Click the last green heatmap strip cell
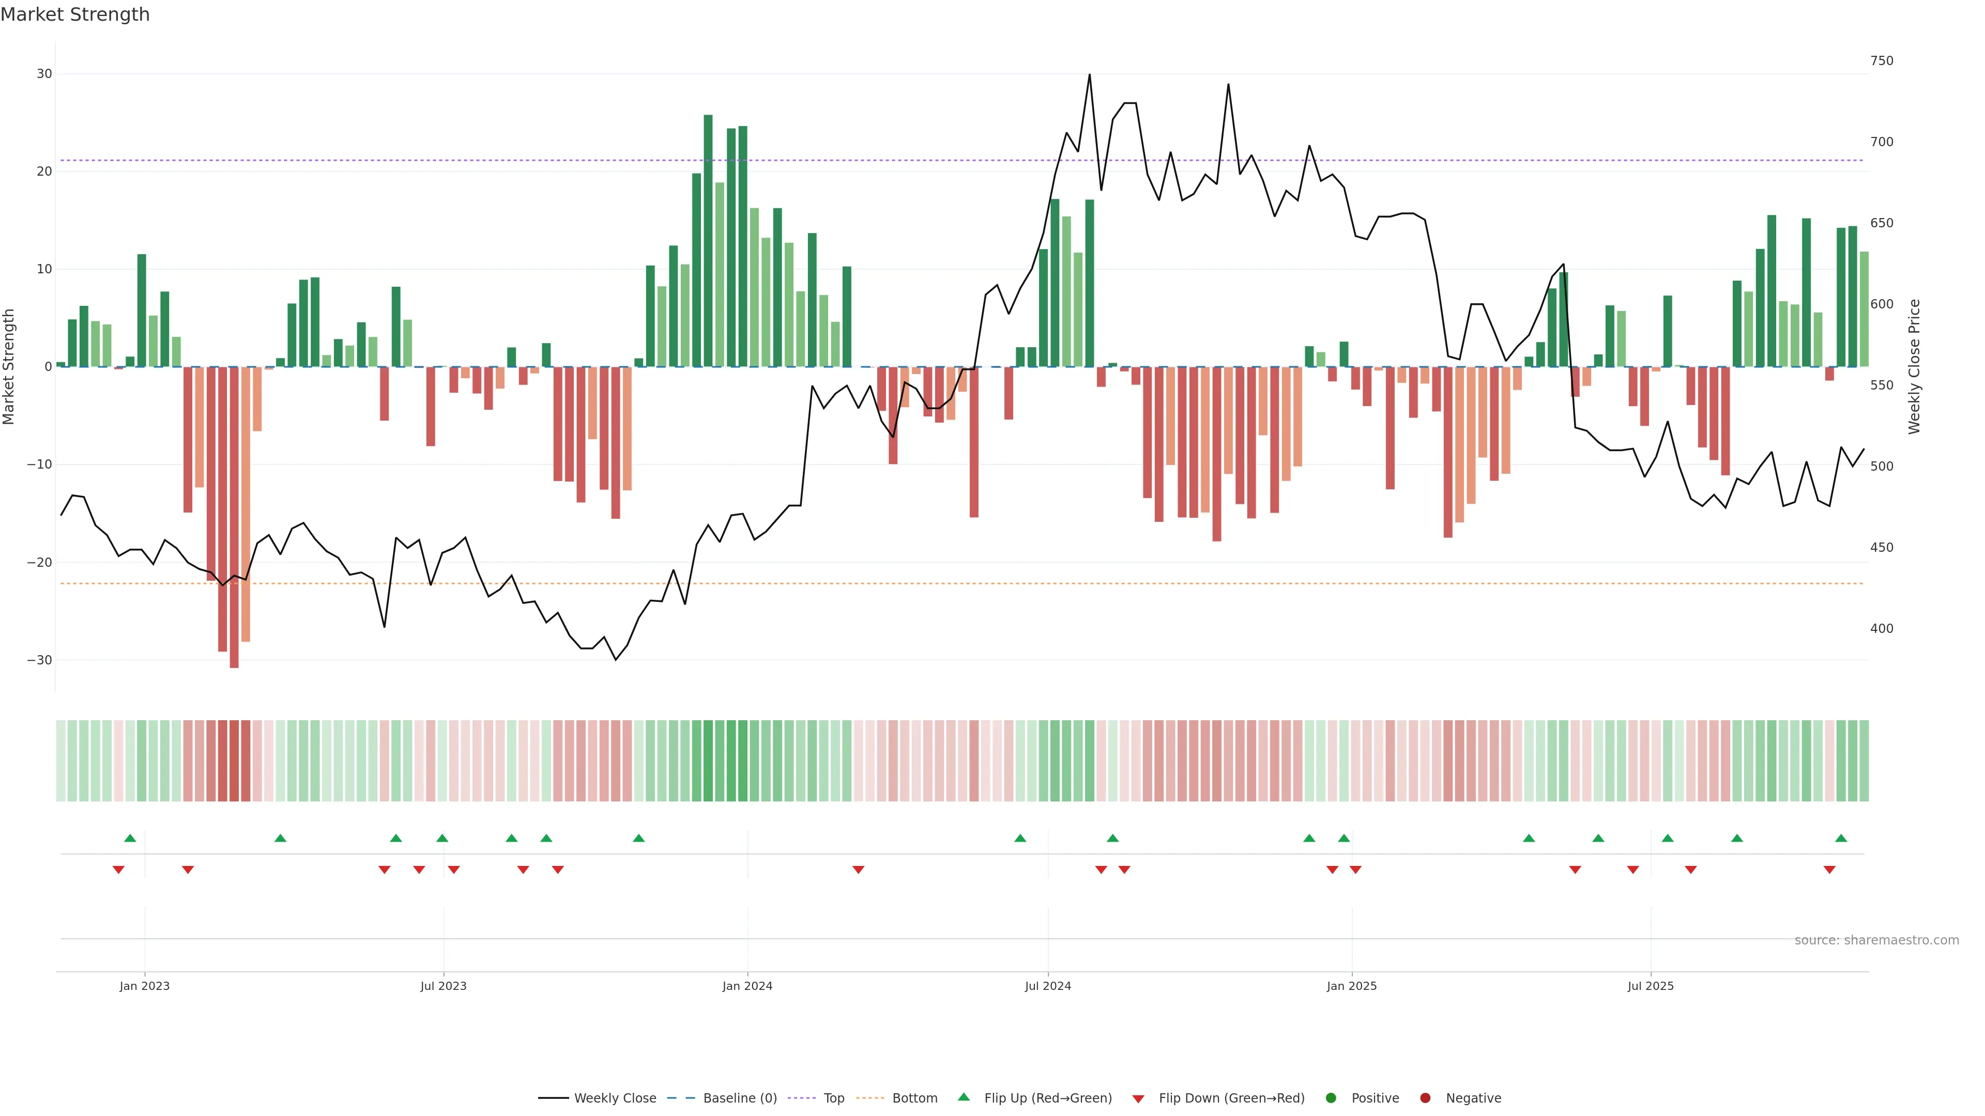Image resolution: width=1985 pixels, height=1116 pixels. pos(1864,760)
